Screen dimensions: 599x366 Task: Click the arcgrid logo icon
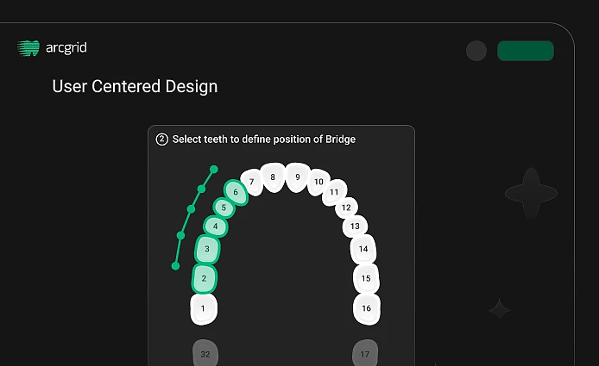click(x=28, y=48)
